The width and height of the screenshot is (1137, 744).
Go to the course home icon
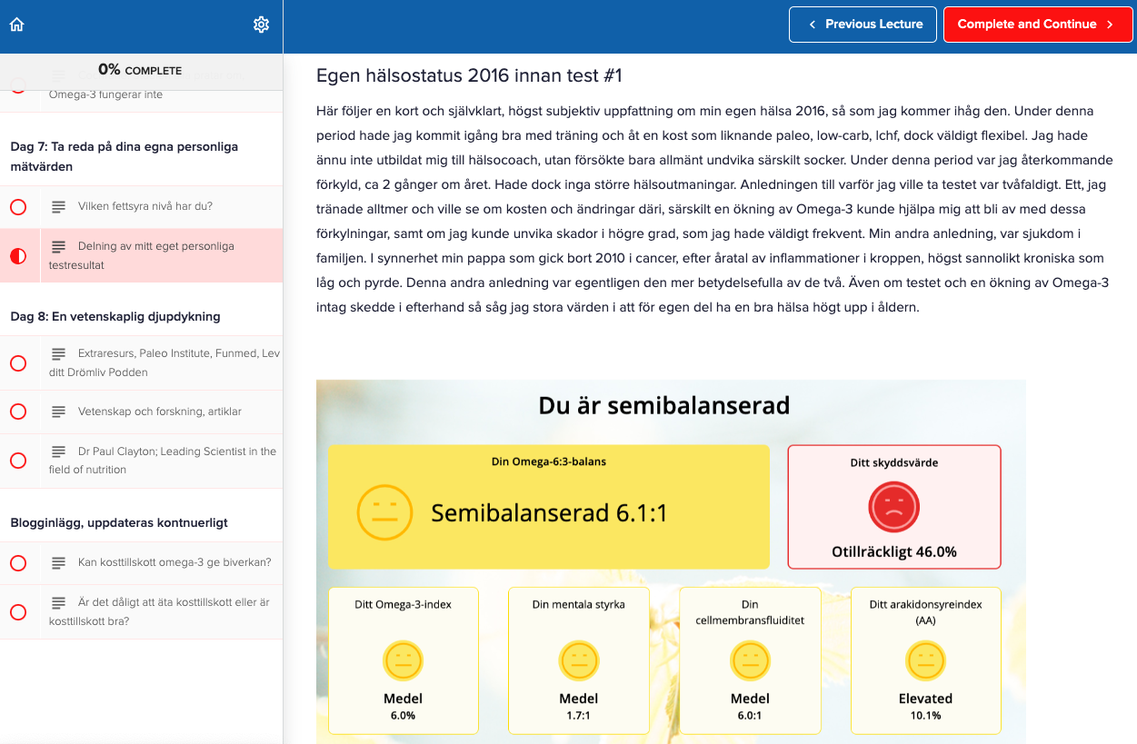pos(16,25)
